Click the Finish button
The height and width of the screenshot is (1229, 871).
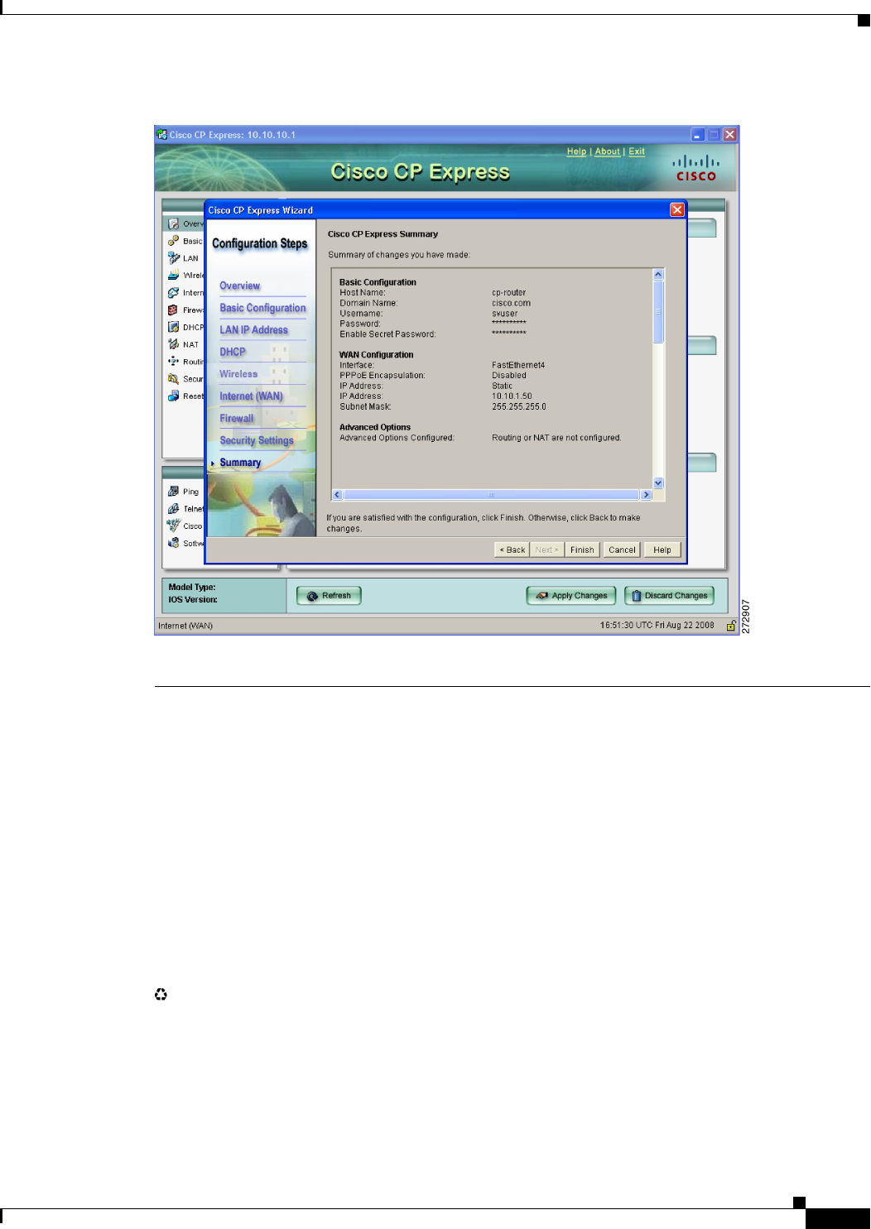tap(582, 550)
